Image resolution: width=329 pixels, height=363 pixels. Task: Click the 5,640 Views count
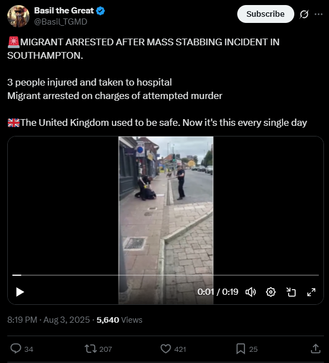tap(119, 320)
